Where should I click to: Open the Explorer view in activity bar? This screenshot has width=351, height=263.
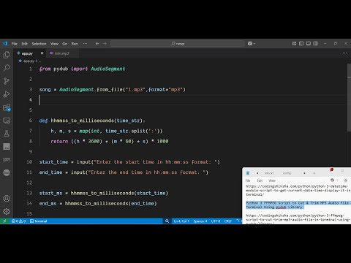pyautogui.click(x=7, y=55)
